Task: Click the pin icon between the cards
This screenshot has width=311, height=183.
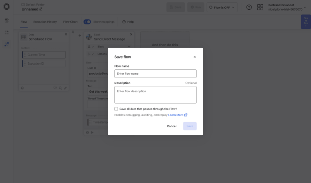Action: [73, 32]
